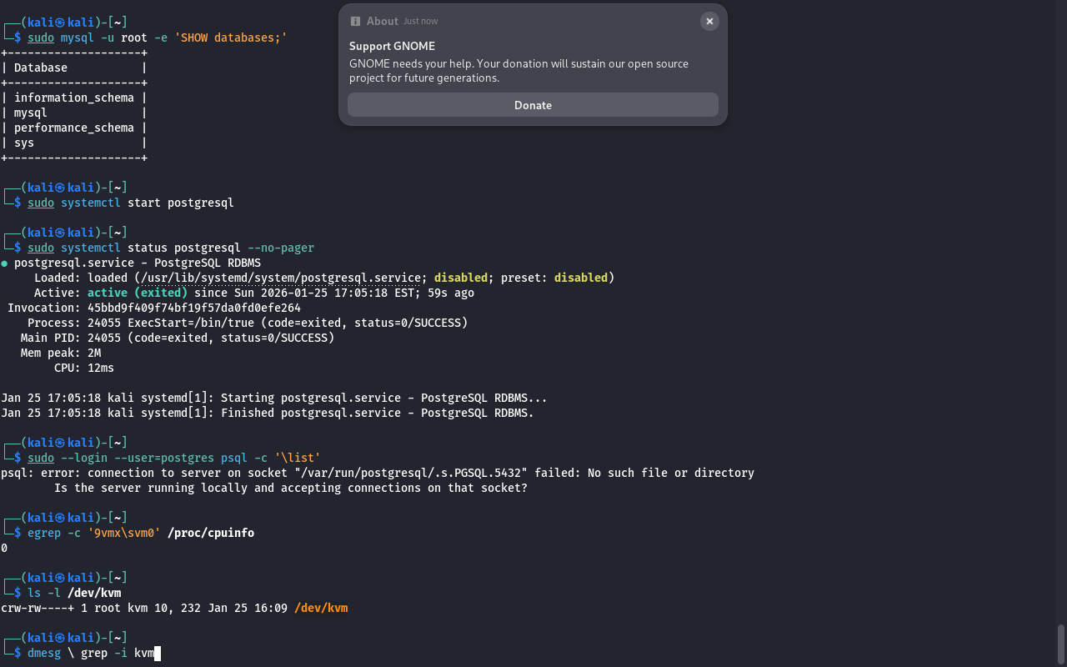This screenshot has height=667, width=1067.
Task: Click the '\list' argument in psql command
Action: click(x=298, y=458)
